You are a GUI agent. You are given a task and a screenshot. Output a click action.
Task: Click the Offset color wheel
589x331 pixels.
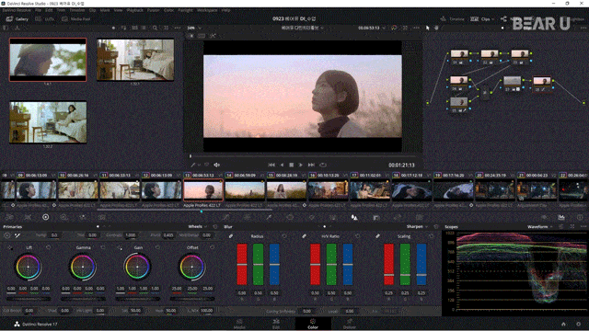192,267
